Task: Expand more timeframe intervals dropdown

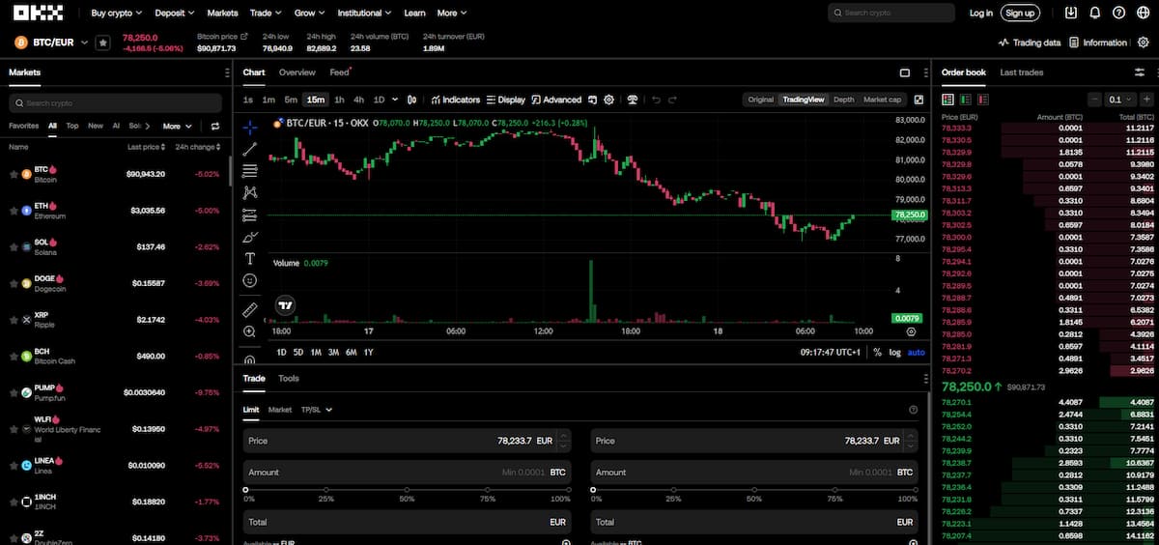Action: tap(394, 100)
